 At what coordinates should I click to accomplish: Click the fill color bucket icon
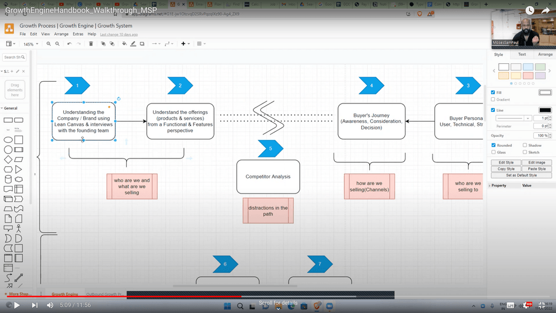pos(125,44)
